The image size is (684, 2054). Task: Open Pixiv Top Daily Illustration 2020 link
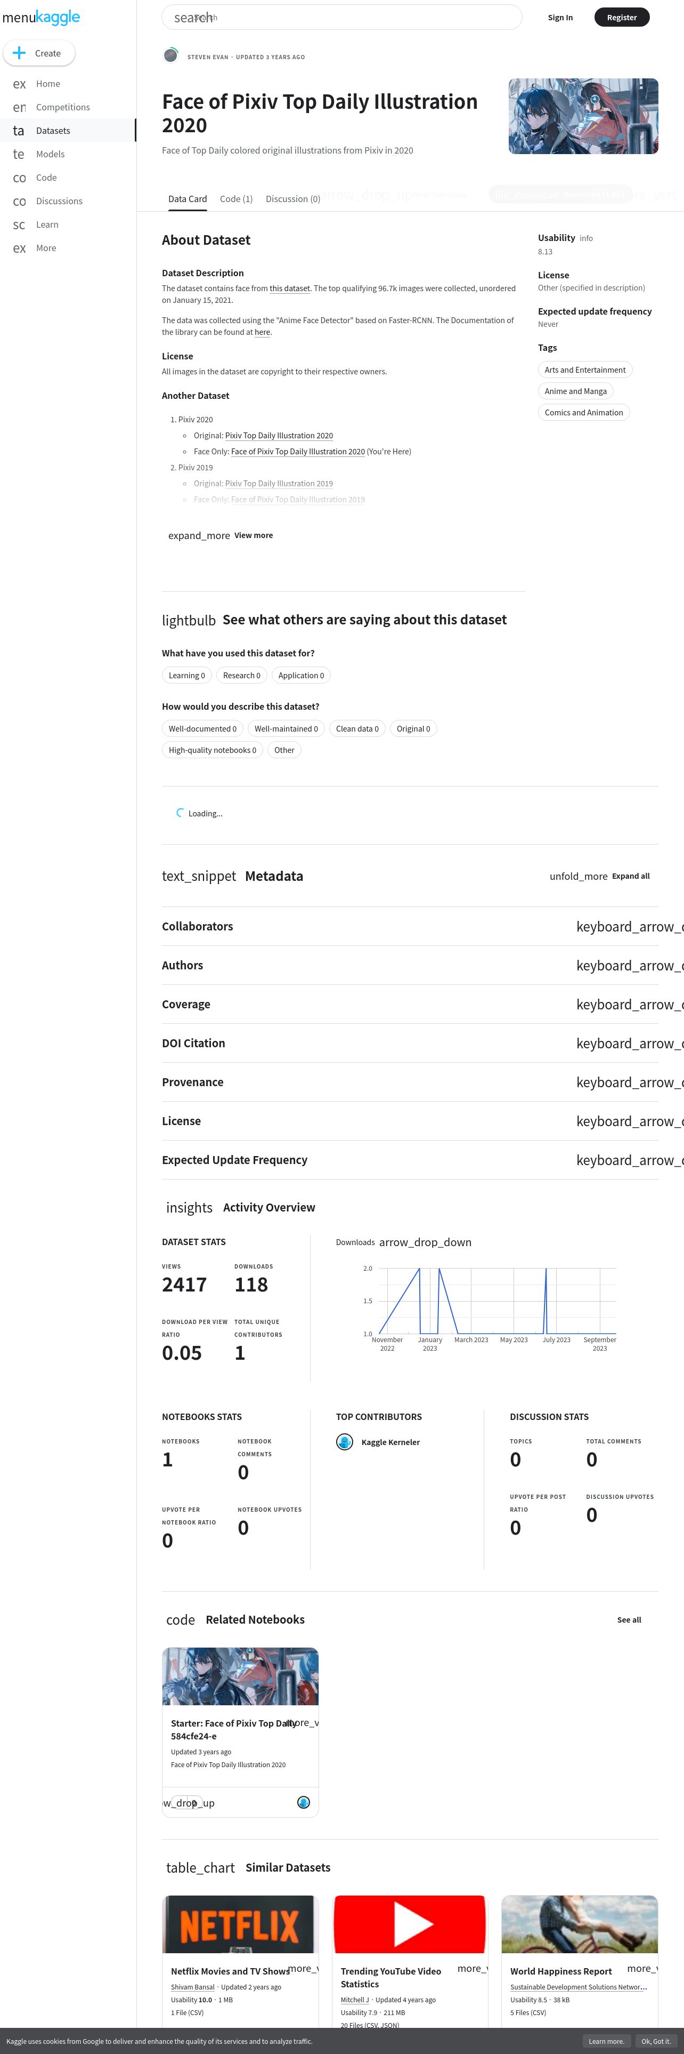(x=279, y=435)
